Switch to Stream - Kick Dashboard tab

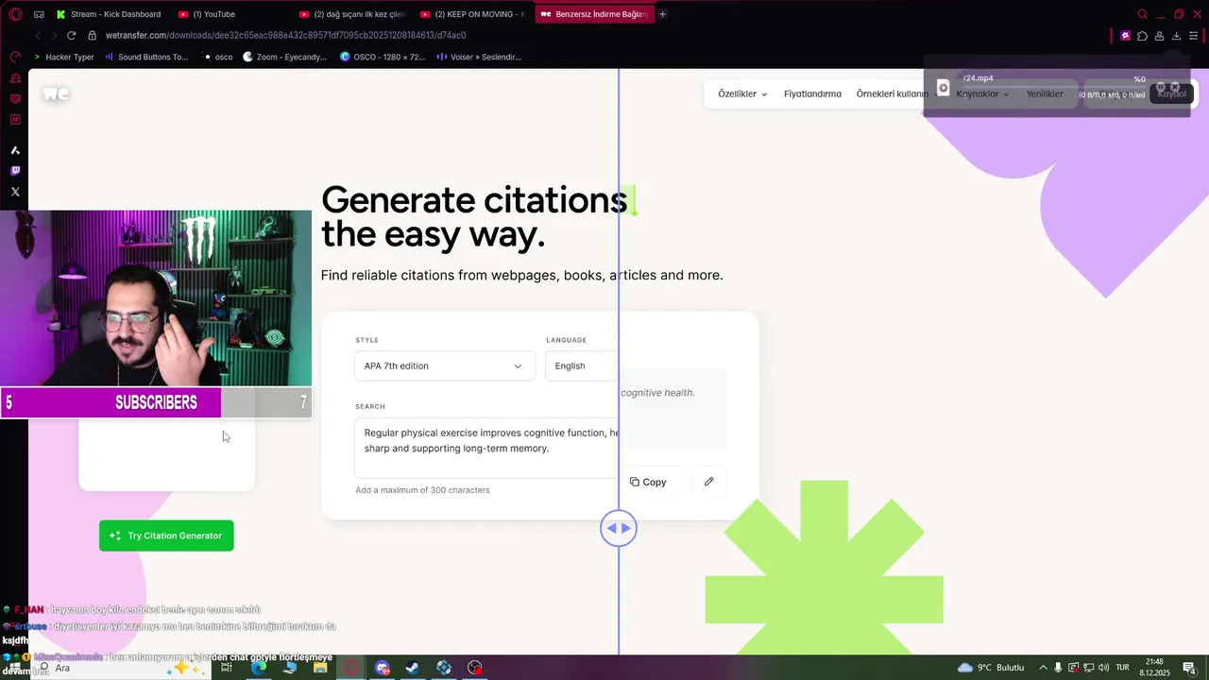pyautogui.click(x=109, y=14)
